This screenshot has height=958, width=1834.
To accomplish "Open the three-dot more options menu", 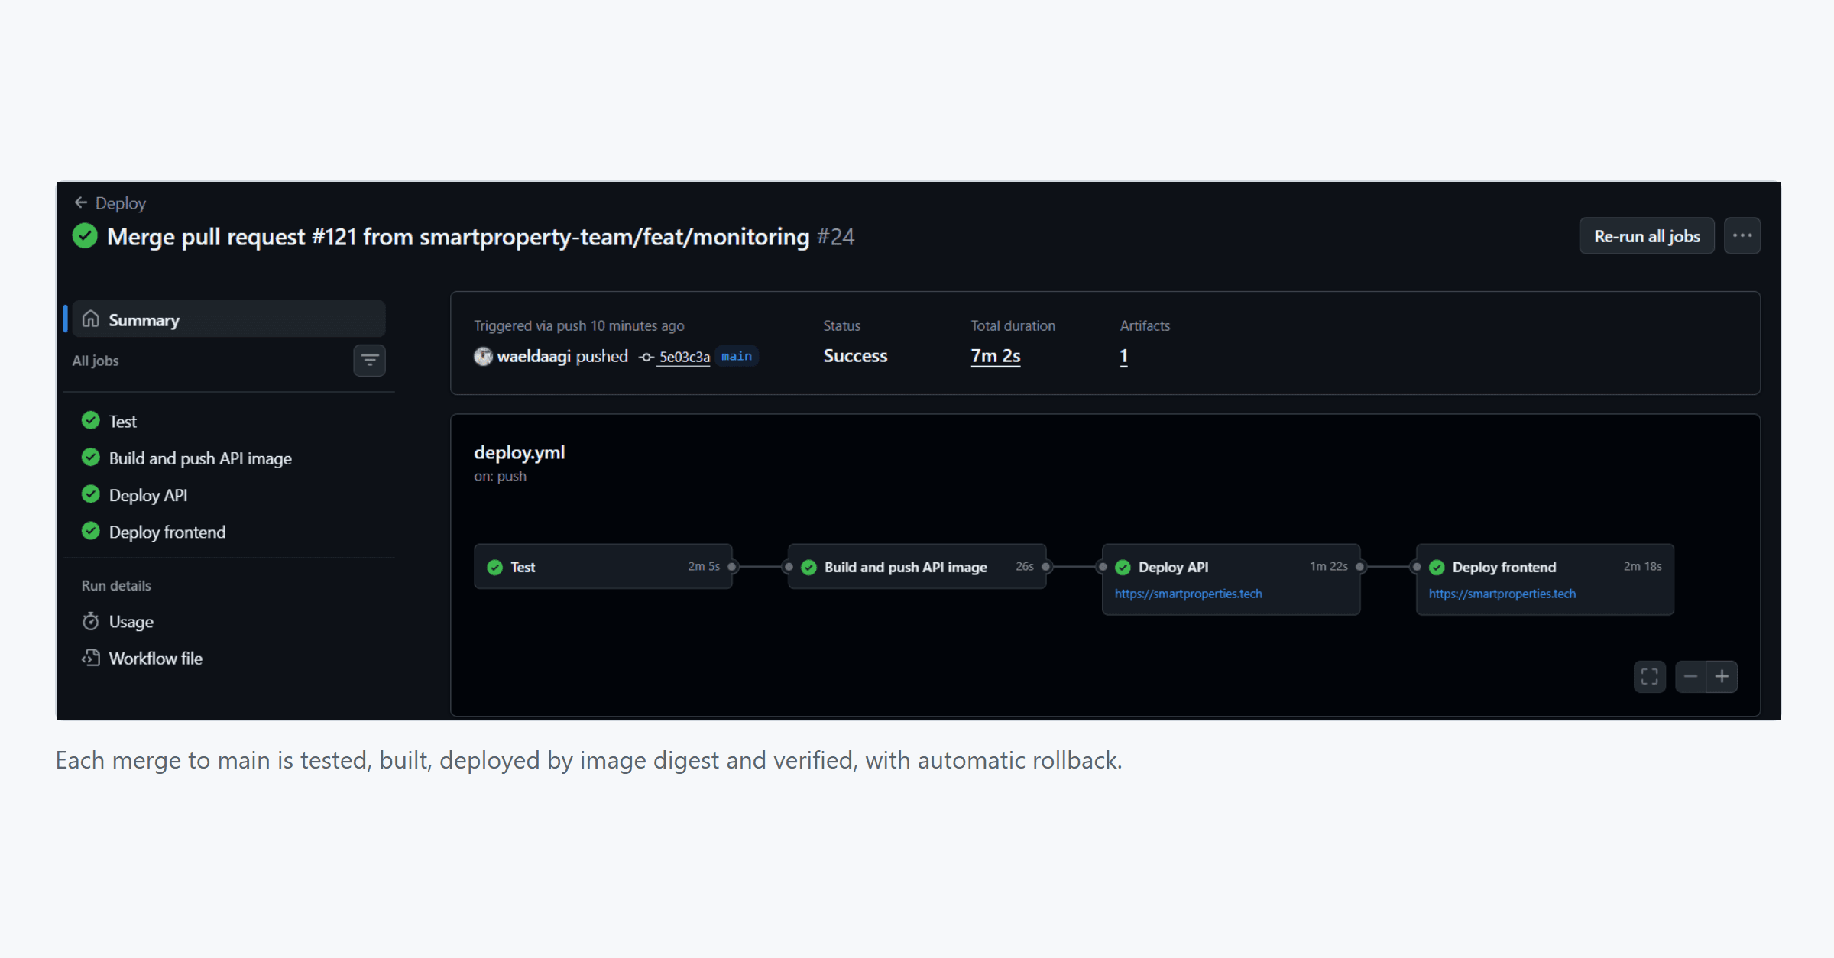I will click(x=1742, y=236).
